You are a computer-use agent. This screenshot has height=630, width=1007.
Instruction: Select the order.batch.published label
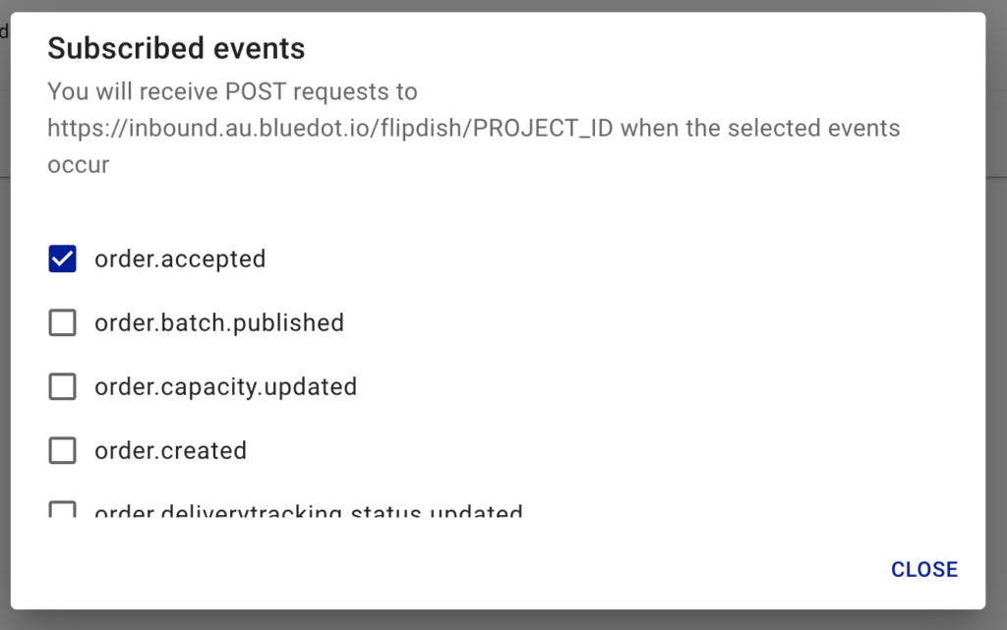tap(219, 322)
